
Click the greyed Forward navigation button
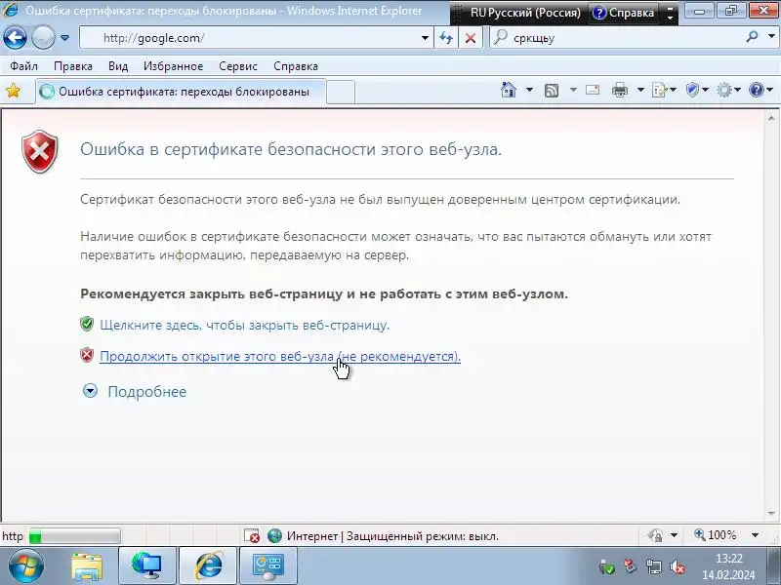43,38
